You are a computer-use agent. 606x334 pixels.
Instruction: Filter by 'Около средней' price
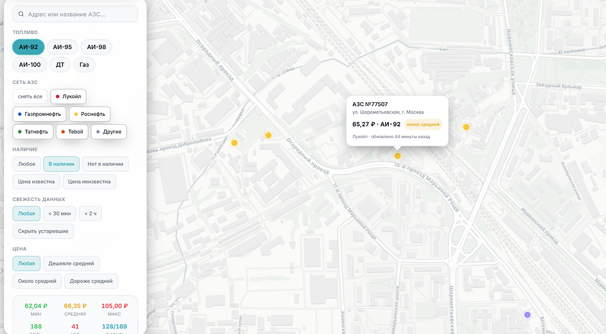[x=37, y=281]
